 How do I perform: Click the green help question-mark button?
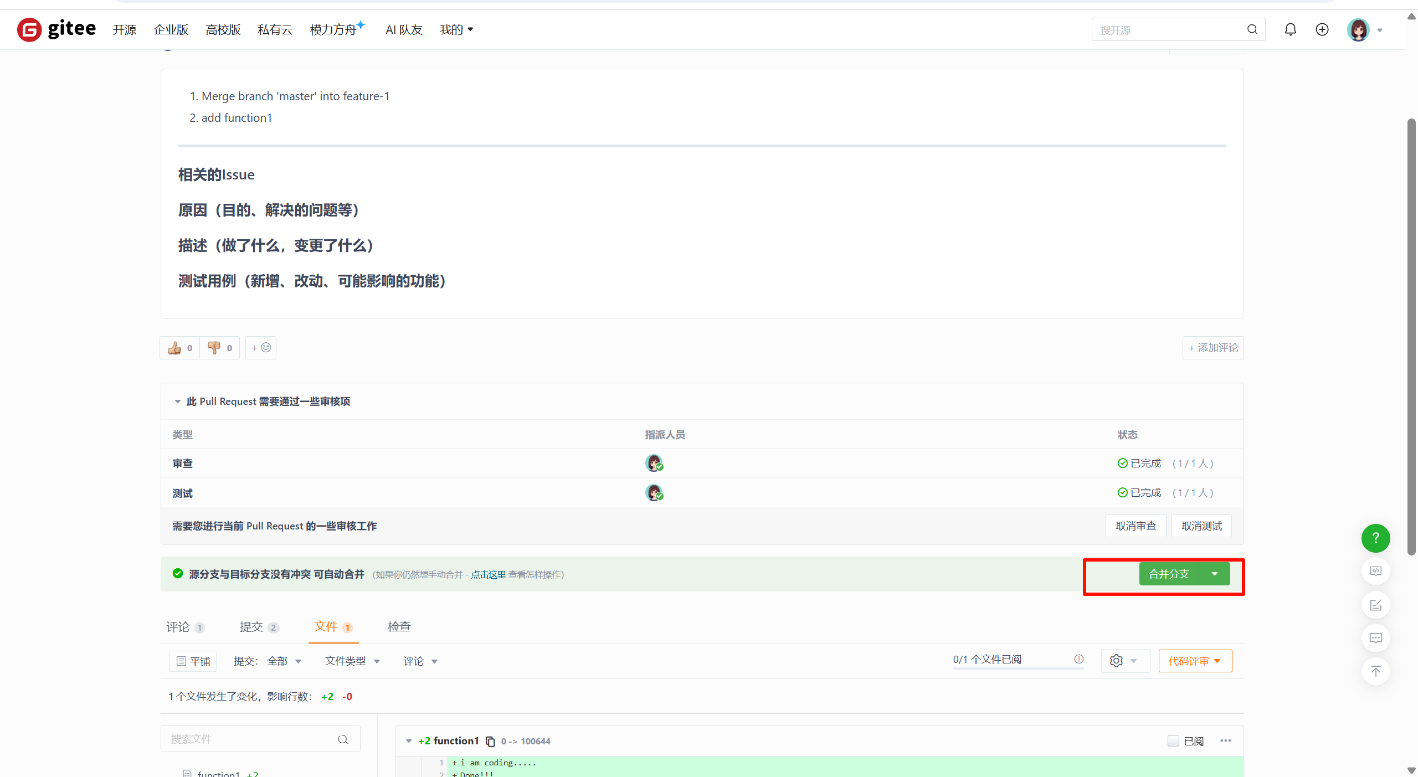pos(1375,538)
